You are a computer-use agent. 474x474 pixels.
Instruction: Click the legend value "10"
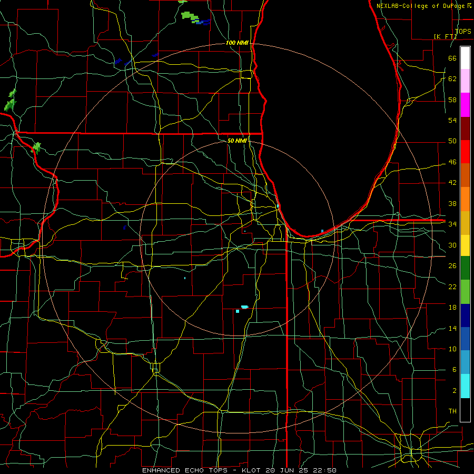(x=452, y=349)
